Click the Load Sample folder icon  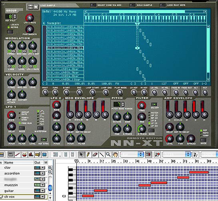coord(36,6)
